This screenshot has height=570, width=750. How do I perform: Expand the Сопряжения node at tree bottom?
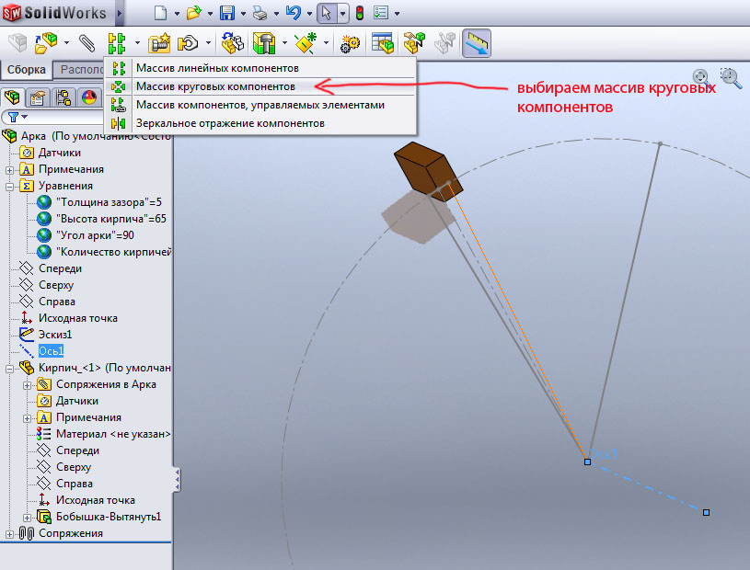point(10,533)
